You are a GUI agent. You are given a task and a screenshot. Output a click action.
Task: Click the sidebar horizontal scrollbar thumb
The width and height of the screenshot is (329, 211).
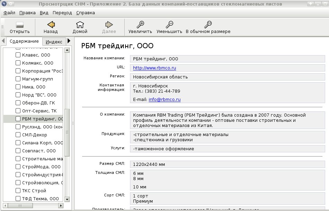tap(20, 205)
